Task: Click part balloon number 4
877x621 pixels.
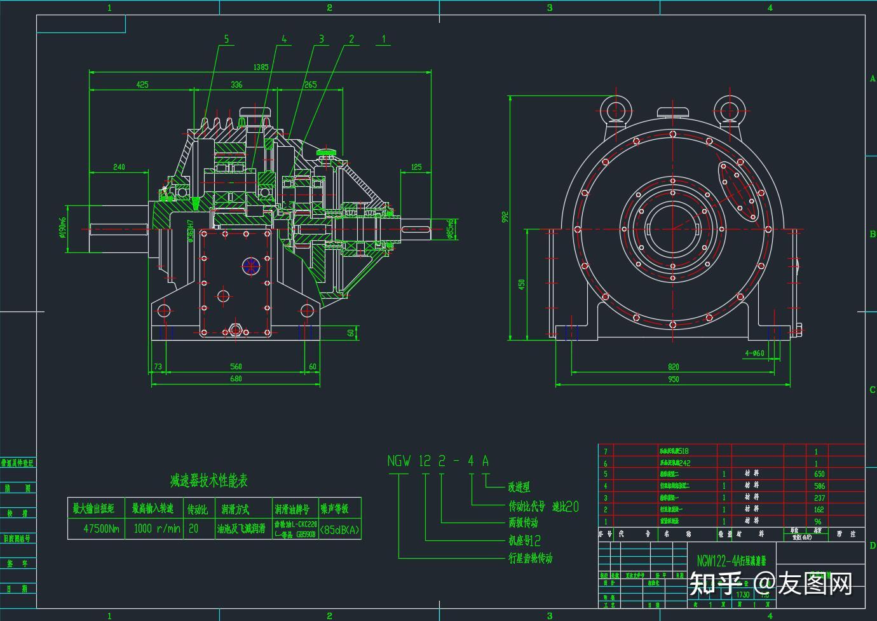Action: 284,39
